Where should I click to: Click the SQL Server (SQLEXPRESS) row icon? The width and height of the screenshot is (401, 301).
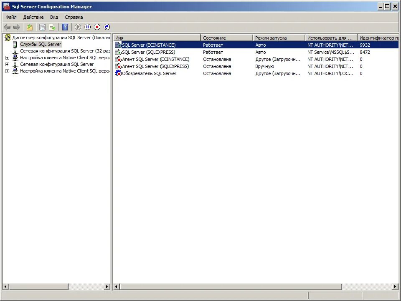118,52
